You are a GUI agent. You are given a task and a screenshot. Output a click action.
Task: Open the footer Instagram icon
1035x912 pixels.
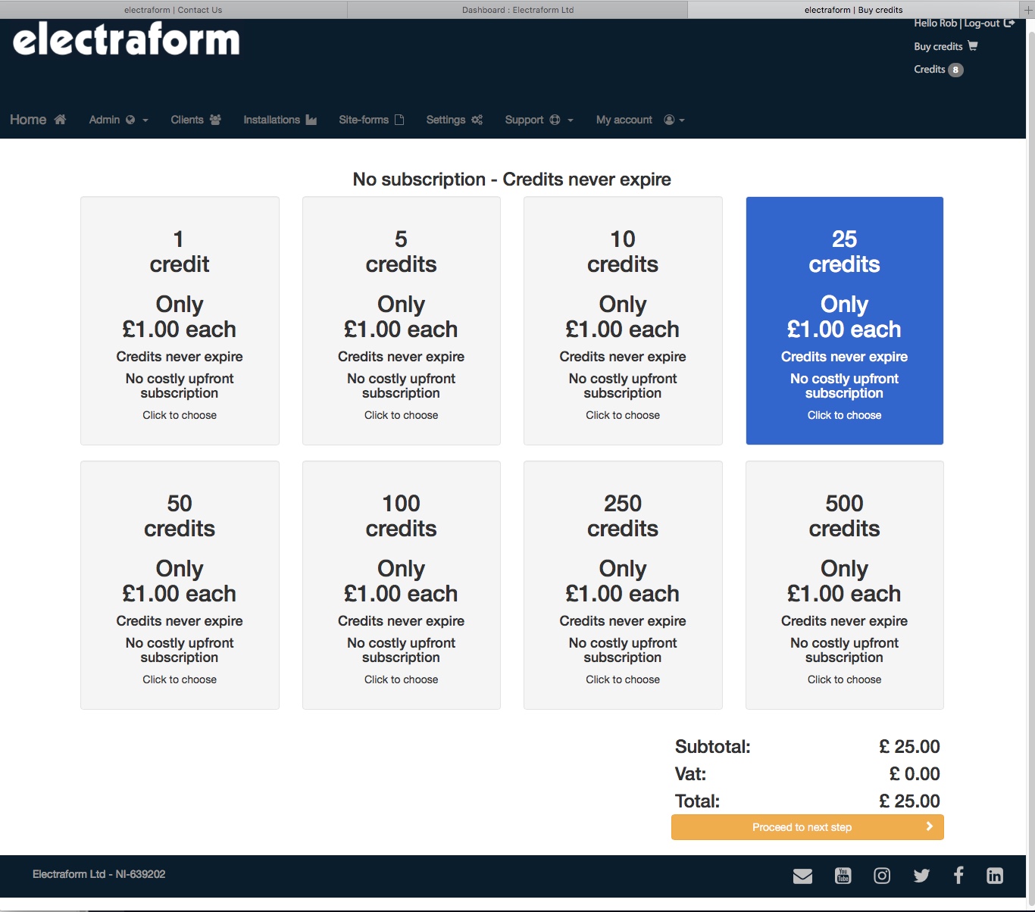click(x=882, y=876)
